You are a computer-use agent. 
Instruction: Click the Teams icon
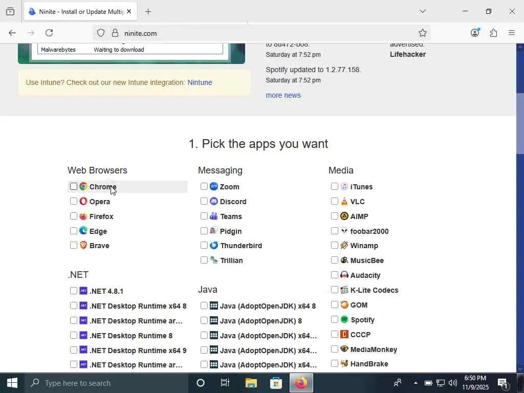click(x=214, y=216)
